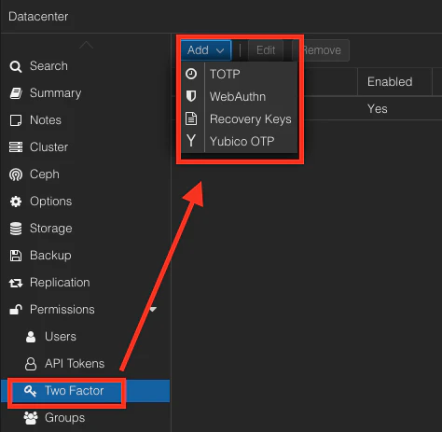The image size is (442, 432).
Task: Click the Backup floppy disk icon
Action: click(x=16, y=256)
